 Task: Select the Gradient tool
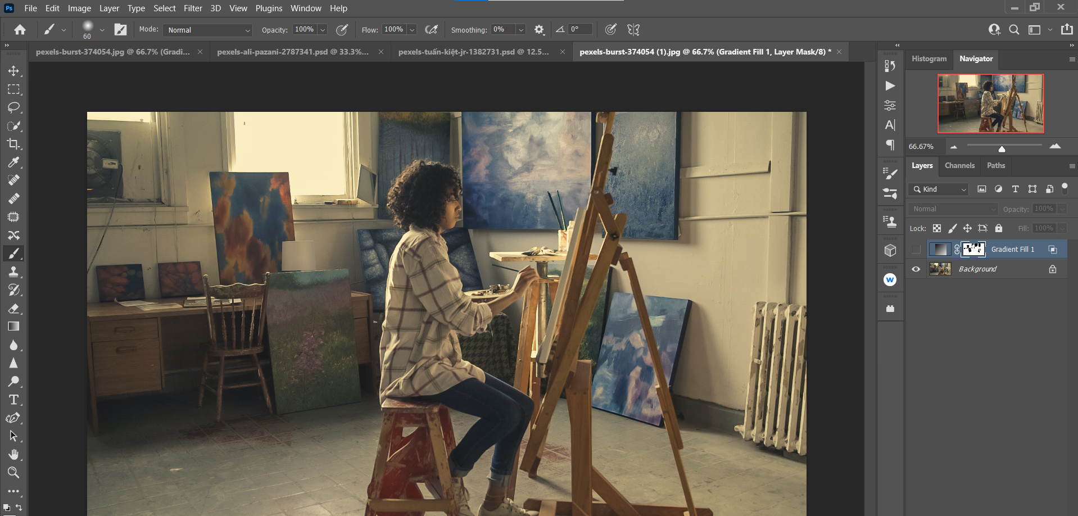click(14, 326)
